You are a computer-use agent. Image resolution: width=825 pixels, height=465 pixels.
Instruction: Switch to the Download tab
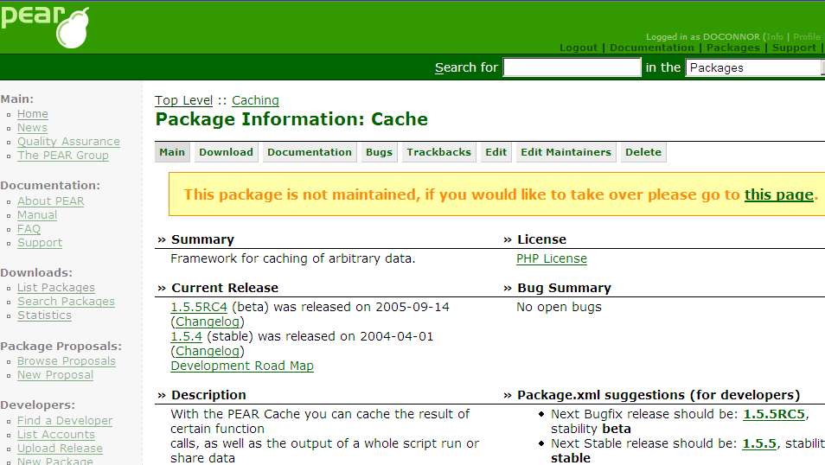[226, 152]
